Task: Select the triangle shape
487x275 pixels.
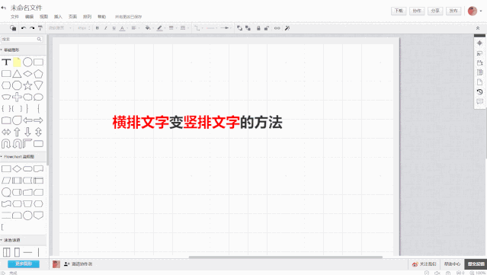Action: click(x=17, y=74)
